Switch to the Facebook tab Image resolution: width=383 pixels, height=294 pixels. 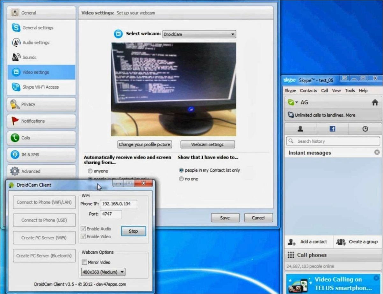click(x=332, y=129)
